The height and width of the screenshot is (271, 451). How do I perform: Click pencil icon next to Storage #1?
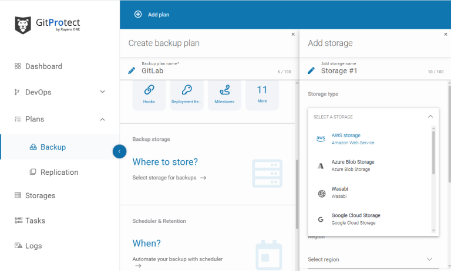coord(311,71)
